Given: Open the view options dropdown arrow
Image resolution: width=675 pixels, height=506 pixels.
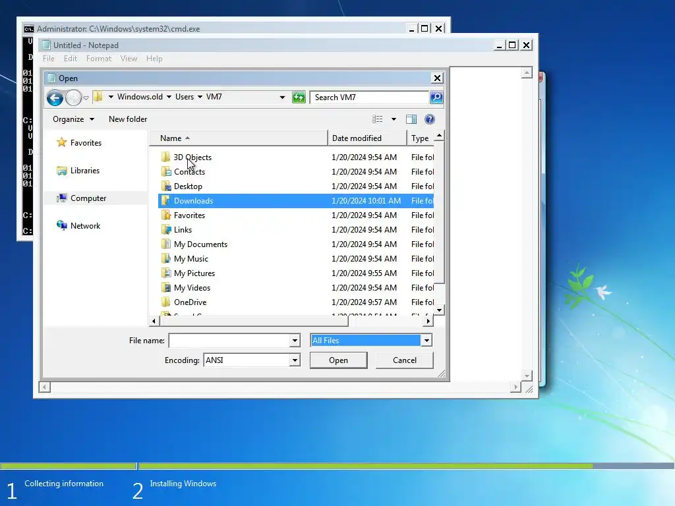Looking at the screenshot, I should pyautogui.click(x=394, y=119).
